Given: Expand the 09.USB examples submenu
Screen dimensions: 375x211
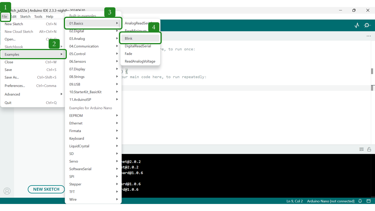Looking at the screenshot, I should (93, 84).
